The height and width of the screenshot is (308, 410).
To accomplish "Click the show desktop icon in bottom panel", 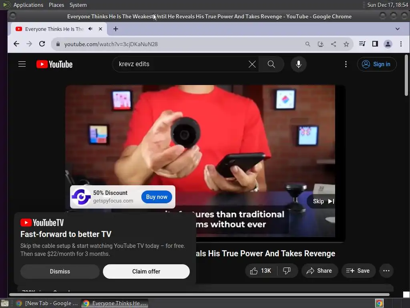I will coord(5,303).
